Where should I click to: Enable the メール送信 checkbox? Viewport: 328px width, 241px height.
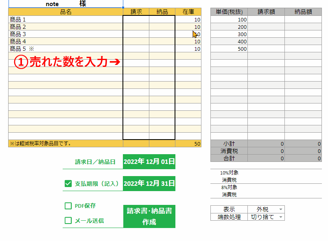point(68,221)
